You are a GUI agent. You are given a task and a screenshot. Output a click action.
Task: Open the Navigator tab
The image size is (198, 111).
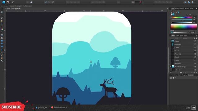(184, 75)
